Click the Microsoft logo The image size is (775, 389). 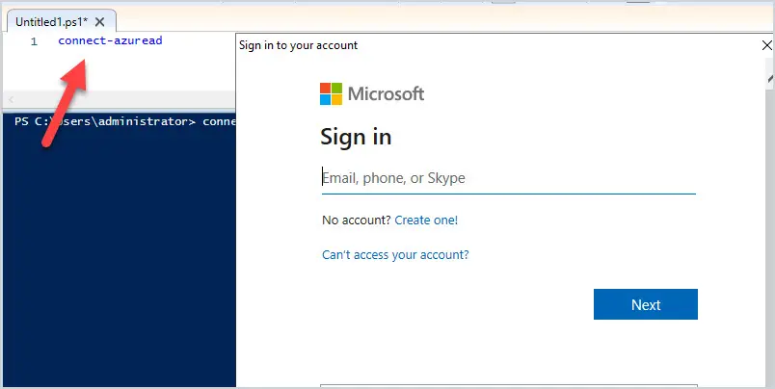(x=372, y=93)
